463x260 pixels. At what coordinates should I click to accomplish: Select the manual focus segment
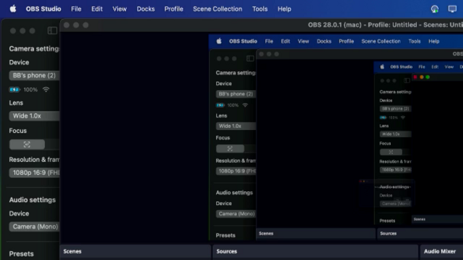(x=52, y=145)
